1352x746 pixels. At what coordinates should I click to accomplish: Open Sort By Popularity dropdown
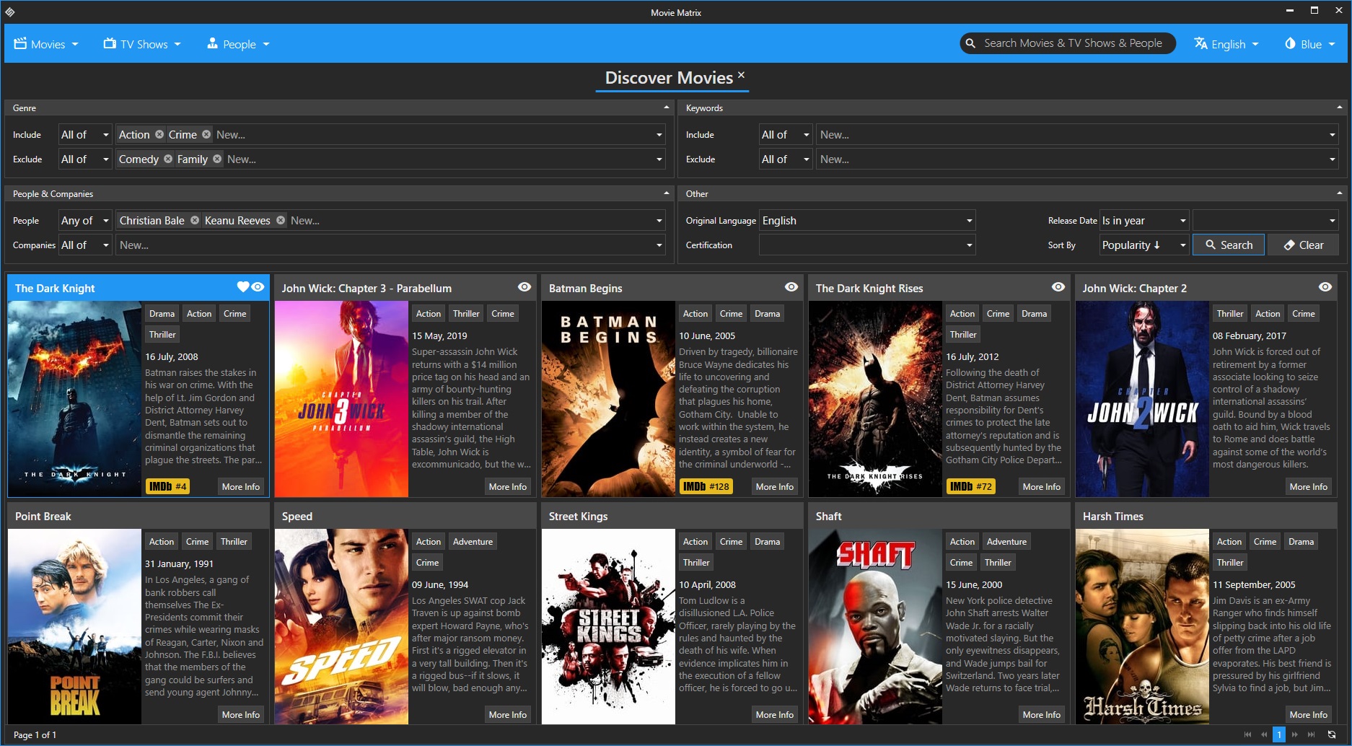coord(1144,245)
